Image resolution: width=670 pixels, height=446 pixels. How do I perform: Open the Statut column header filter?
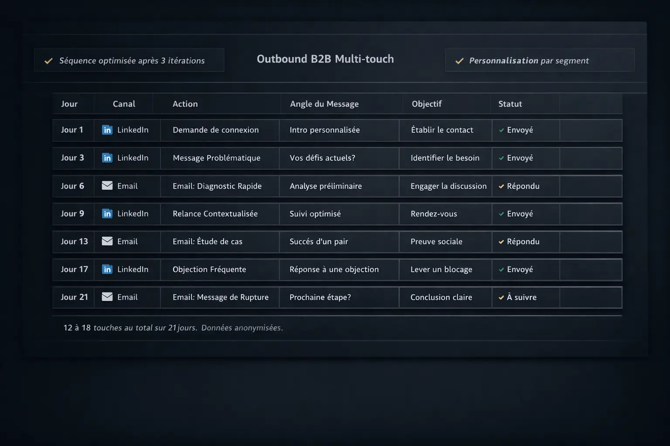[x=510, y=104]
